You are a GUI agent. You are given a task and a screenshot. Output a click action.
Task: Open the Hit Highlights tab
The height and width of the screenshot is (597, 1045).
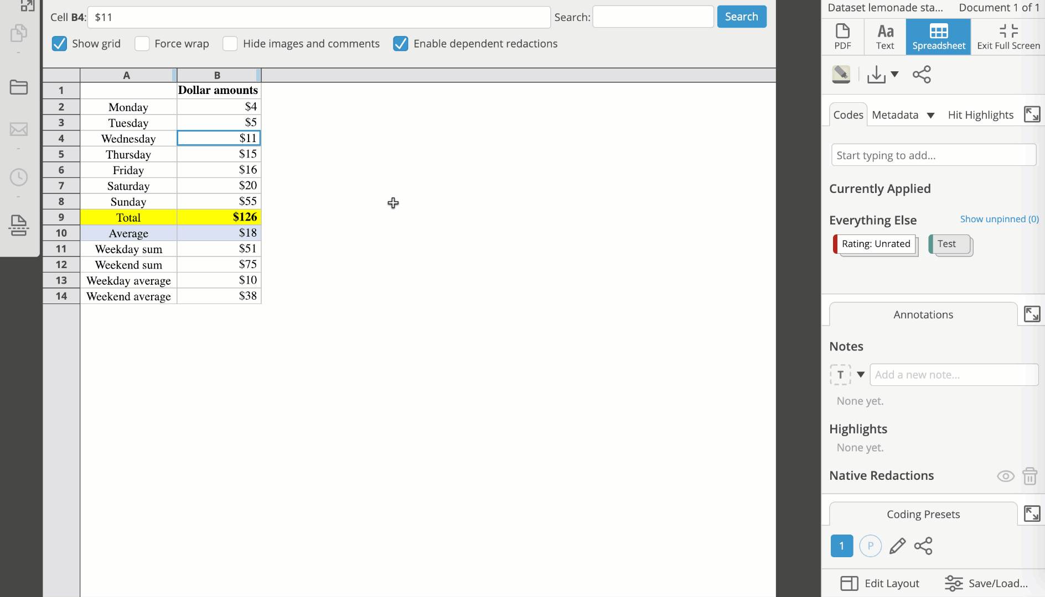(980, 114)
